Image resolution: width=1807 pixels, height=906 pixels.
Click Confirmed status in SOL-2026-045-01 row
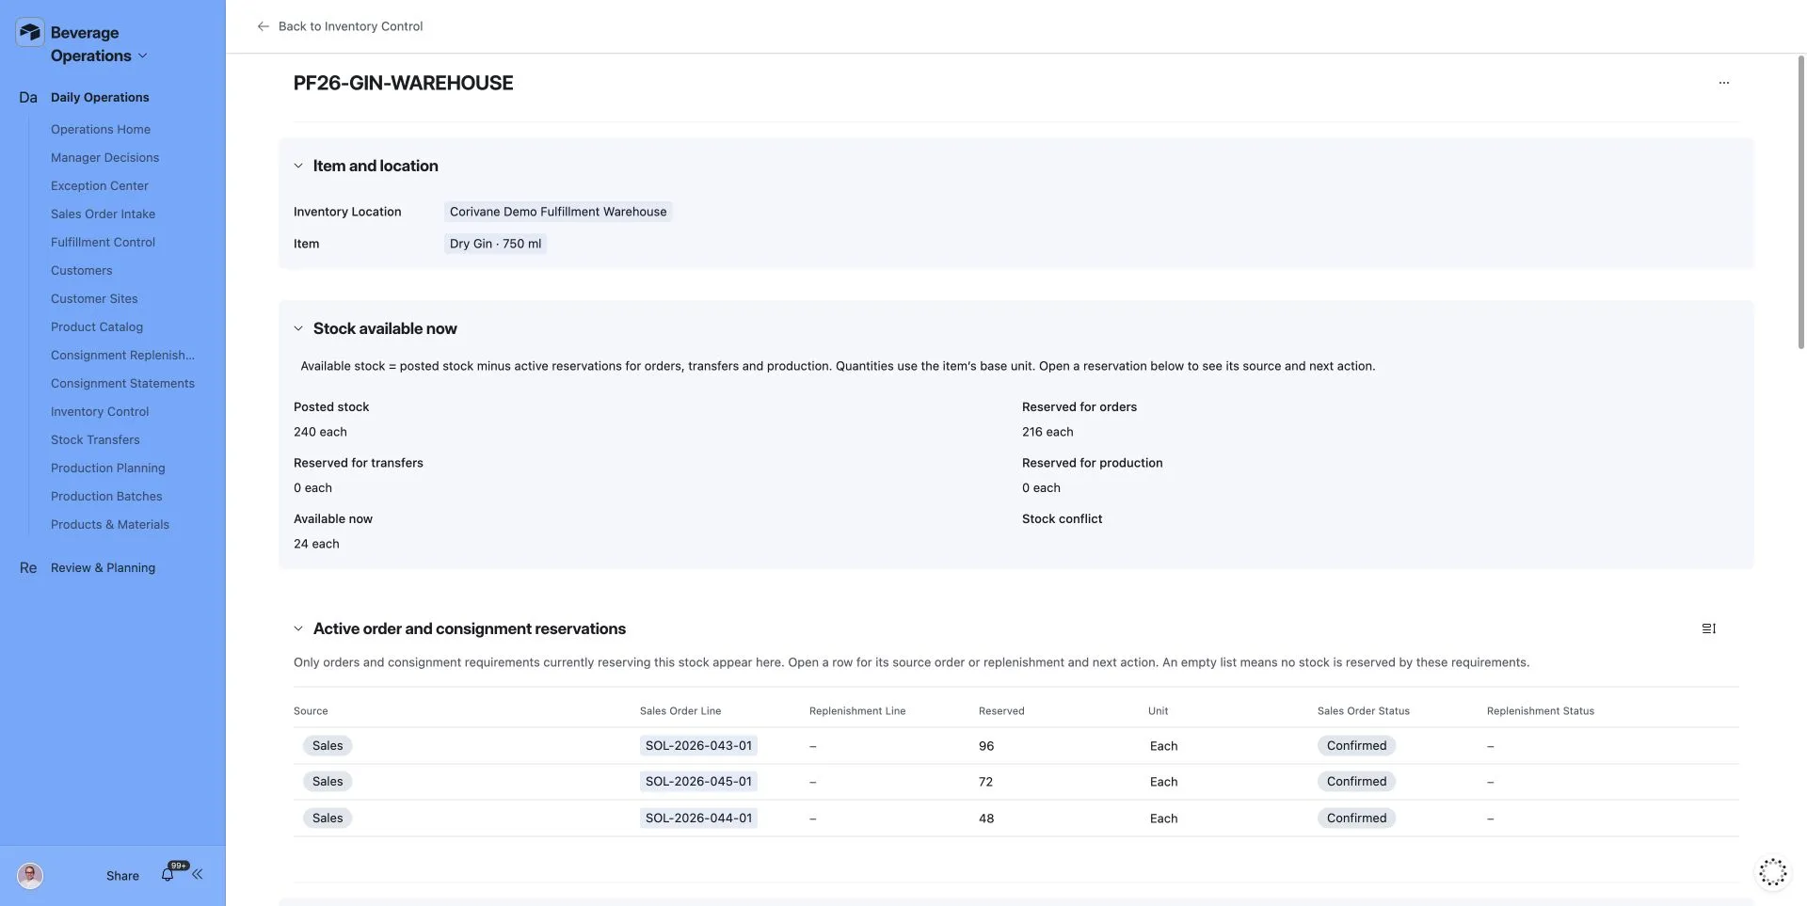point(1356,781)
